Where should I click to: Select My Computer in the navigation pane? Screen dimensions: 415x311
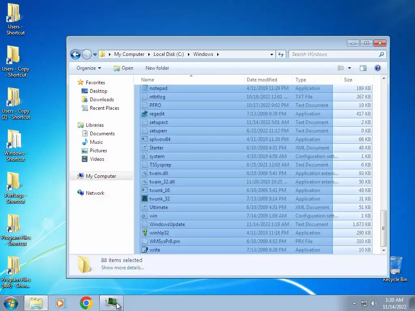(x=101, y=176)
